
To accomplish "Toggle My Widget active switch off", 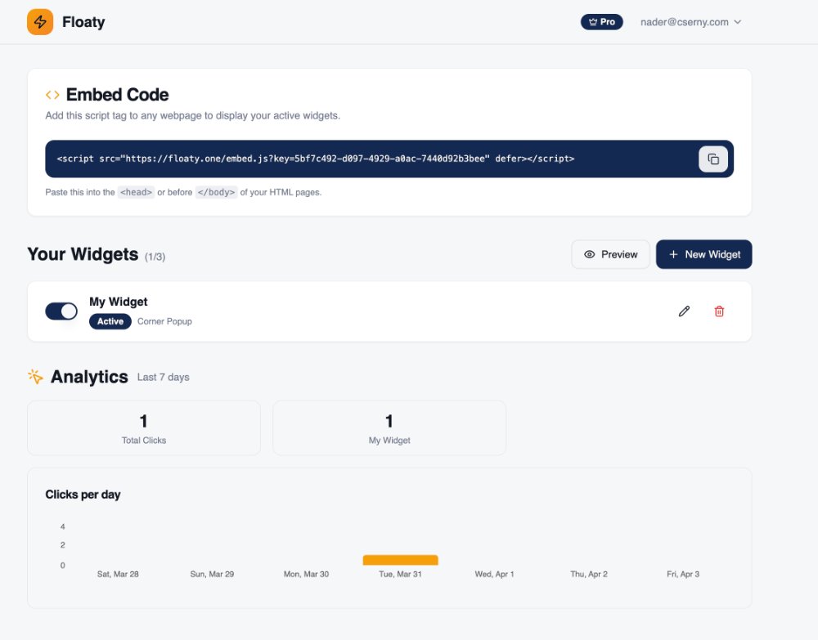I will tap(61, 311).
